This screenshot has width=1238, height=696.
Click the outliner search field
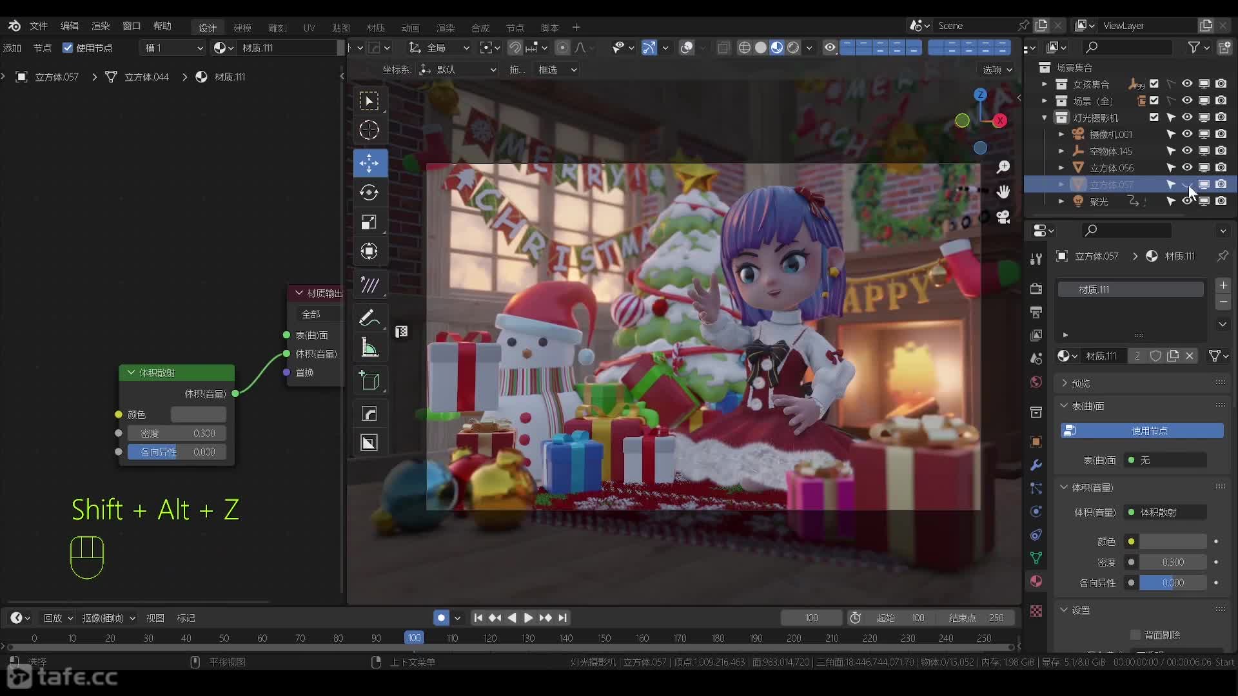[x=1127, y=47]
